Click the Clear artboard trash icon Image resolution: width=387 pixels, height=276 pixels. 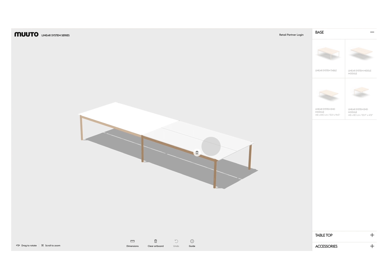tap(156, 241)
